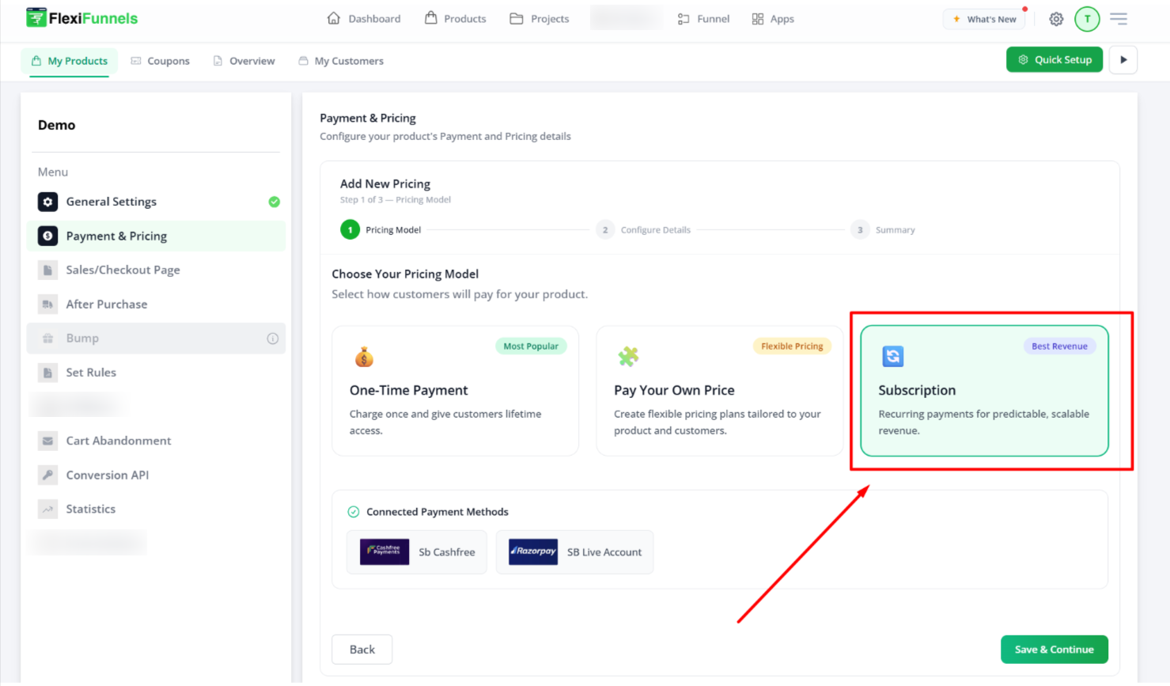Click the Products bag icon
Viewport: 1170px width, 686px height.
click(x=430, y=17)
